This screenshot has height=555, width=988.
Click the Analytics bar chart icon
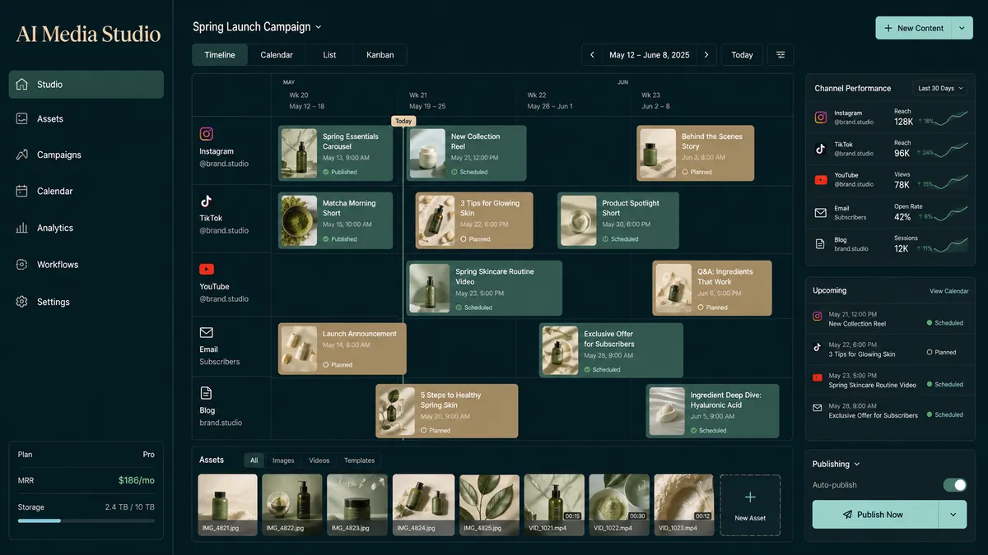(22, 228)
